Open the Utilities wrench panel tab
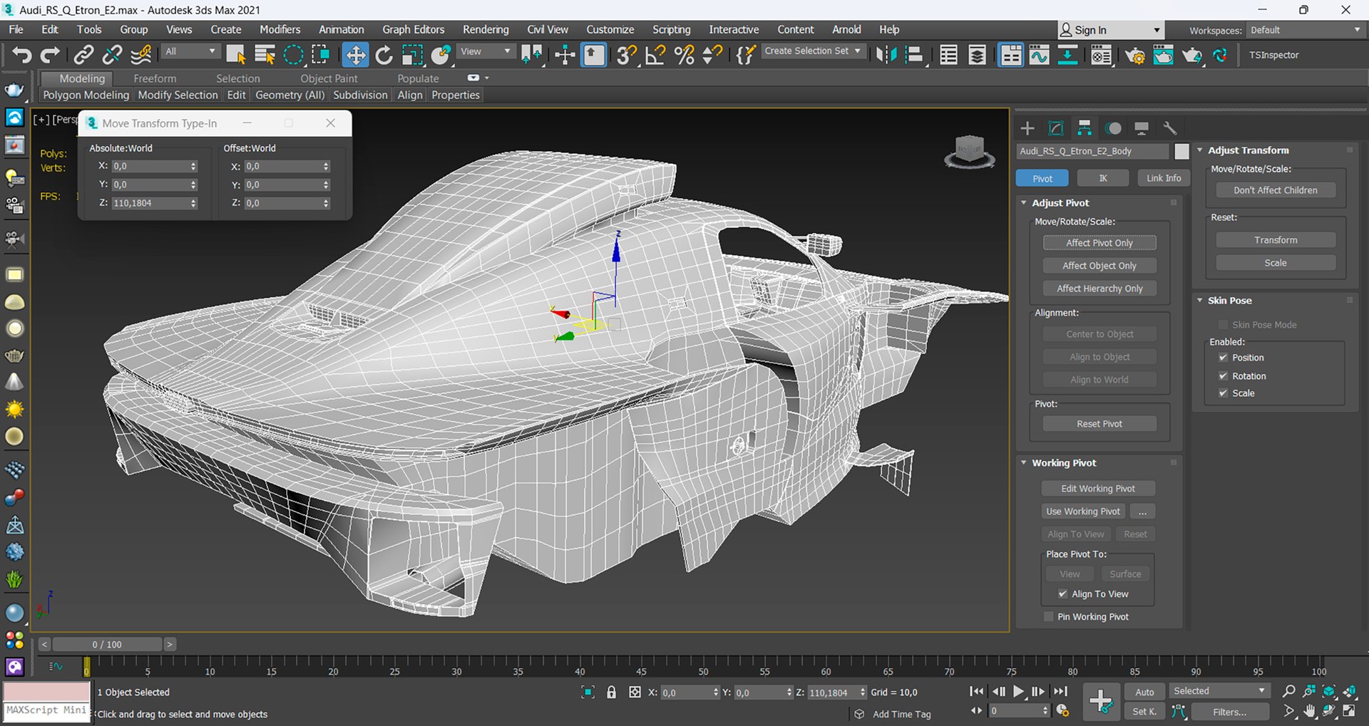The height and width of the screenshot is (726, 1369). click(x=1170, y=128)
